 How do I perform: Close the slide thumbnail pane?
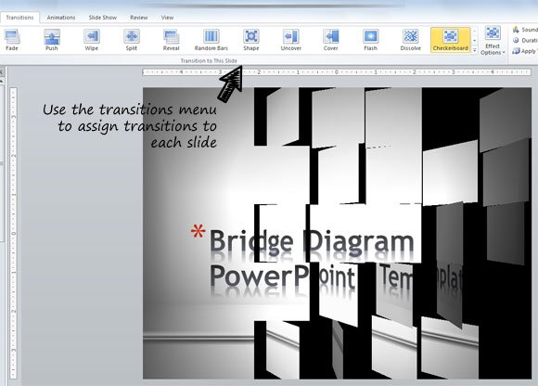point(1,72)
